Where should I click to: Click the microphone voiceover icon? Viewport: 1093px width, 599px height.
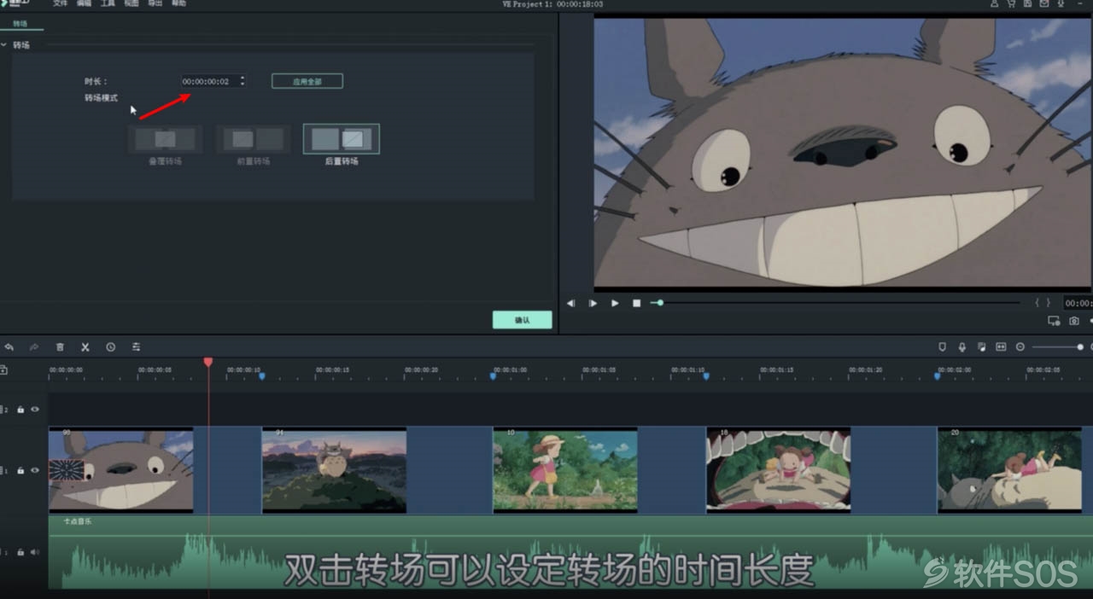coord(962,347)
